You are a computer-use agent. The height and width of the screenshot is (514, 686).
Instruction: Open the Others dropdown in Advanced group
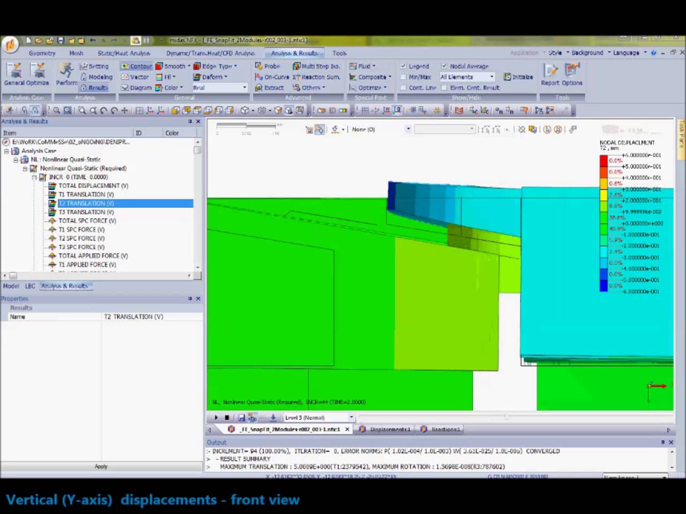(x=309, y=88)
